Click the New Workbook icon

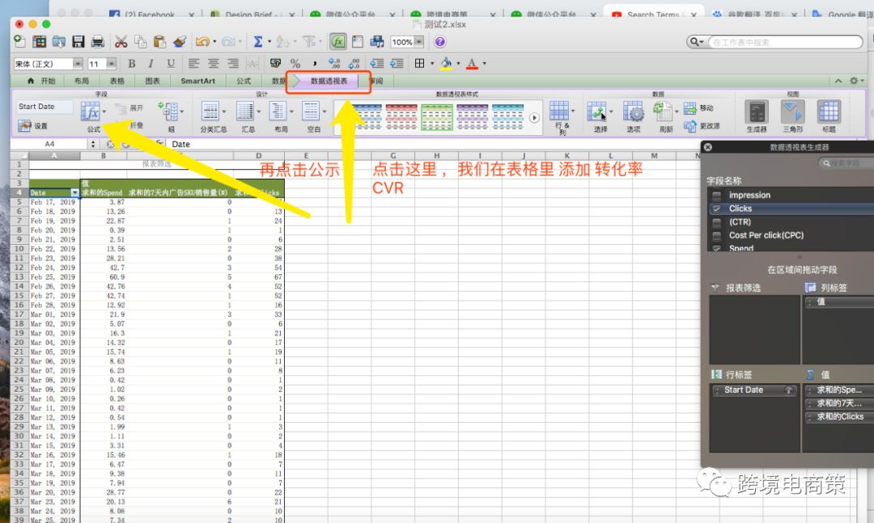pos(20,41)
